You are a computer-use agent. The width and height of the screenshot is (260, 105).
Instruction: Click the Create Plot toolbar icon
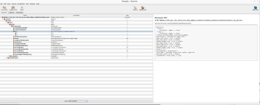pos(4,7)
